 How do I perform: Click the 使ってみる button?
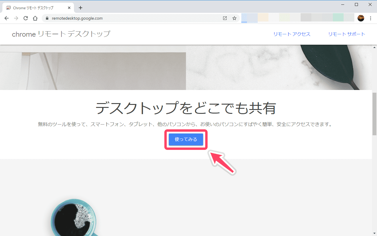186,139
